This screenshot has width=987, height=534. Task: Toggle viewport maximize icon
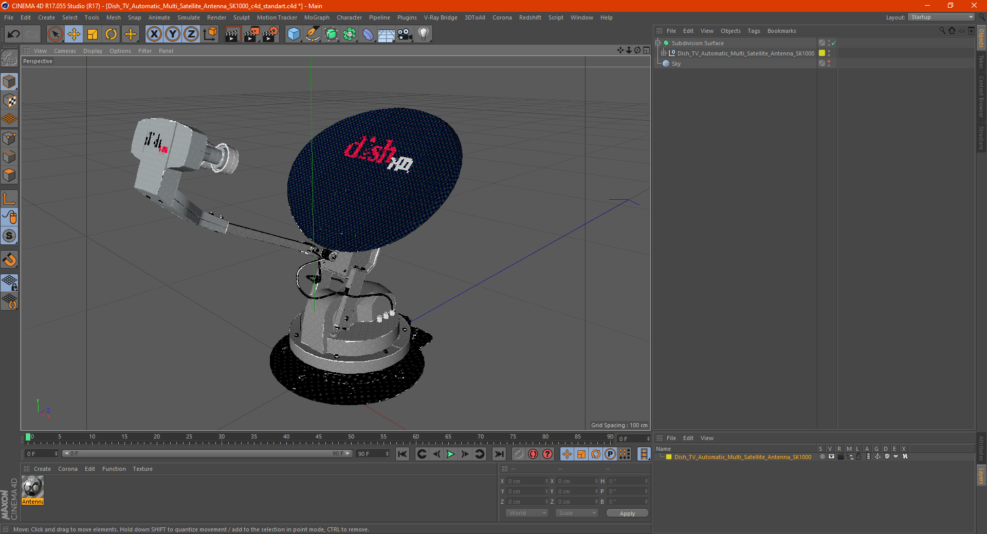point(646,50)
